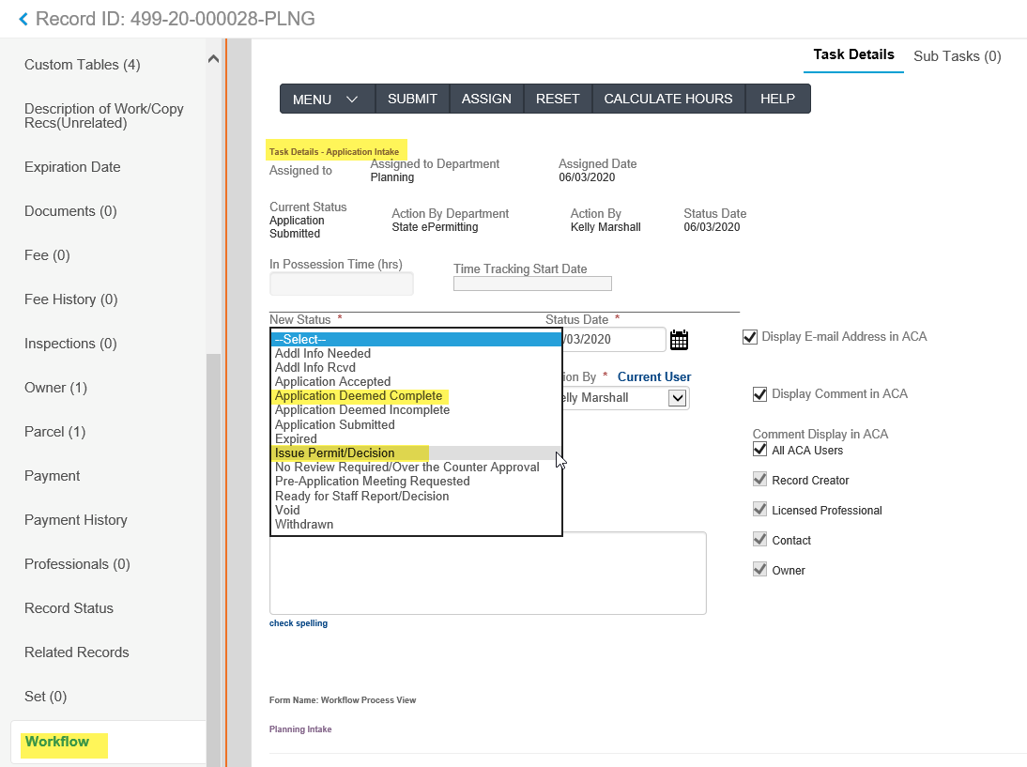The width and height of the screenshot is (1027, 767).
Task: Choose Application Deemed Incomplete status
Action: click(x=417, y=410)
